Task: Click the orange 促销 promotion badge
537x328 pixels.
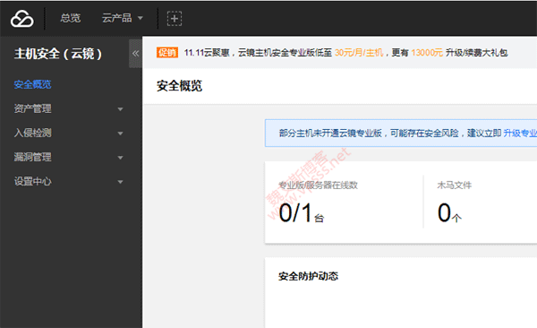Action: tap(167, 53)
